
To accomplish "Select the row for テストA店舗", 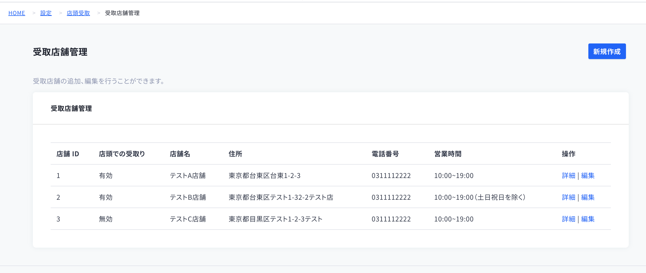I will (x=188, y=175).
